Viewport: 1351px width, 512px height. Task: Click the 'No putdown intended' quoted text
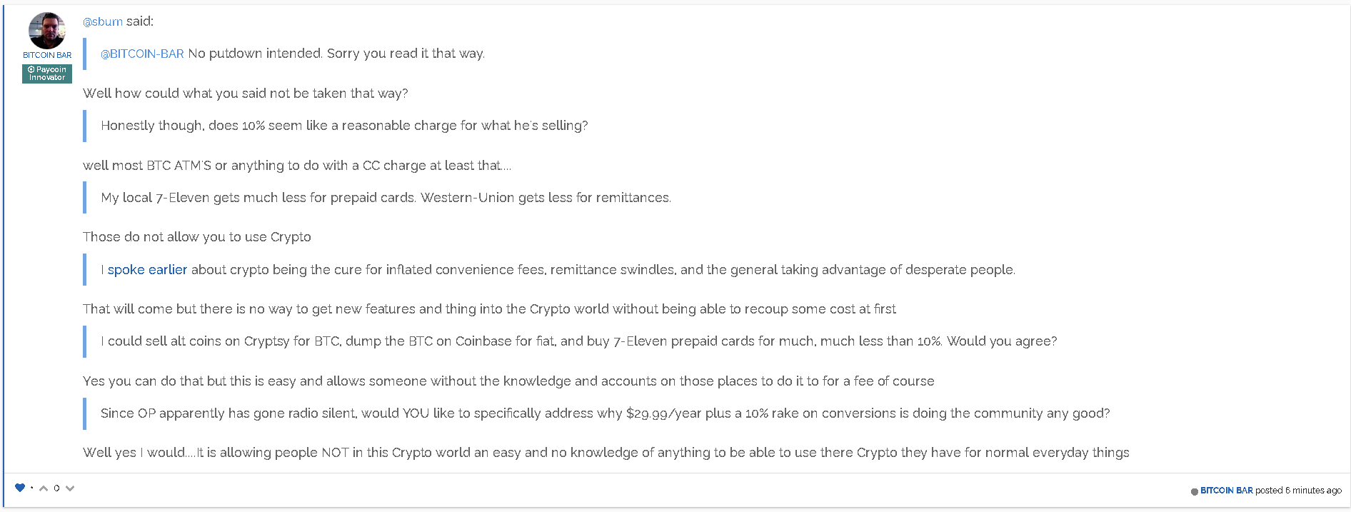pyautogui.click(x=336, y=54)
